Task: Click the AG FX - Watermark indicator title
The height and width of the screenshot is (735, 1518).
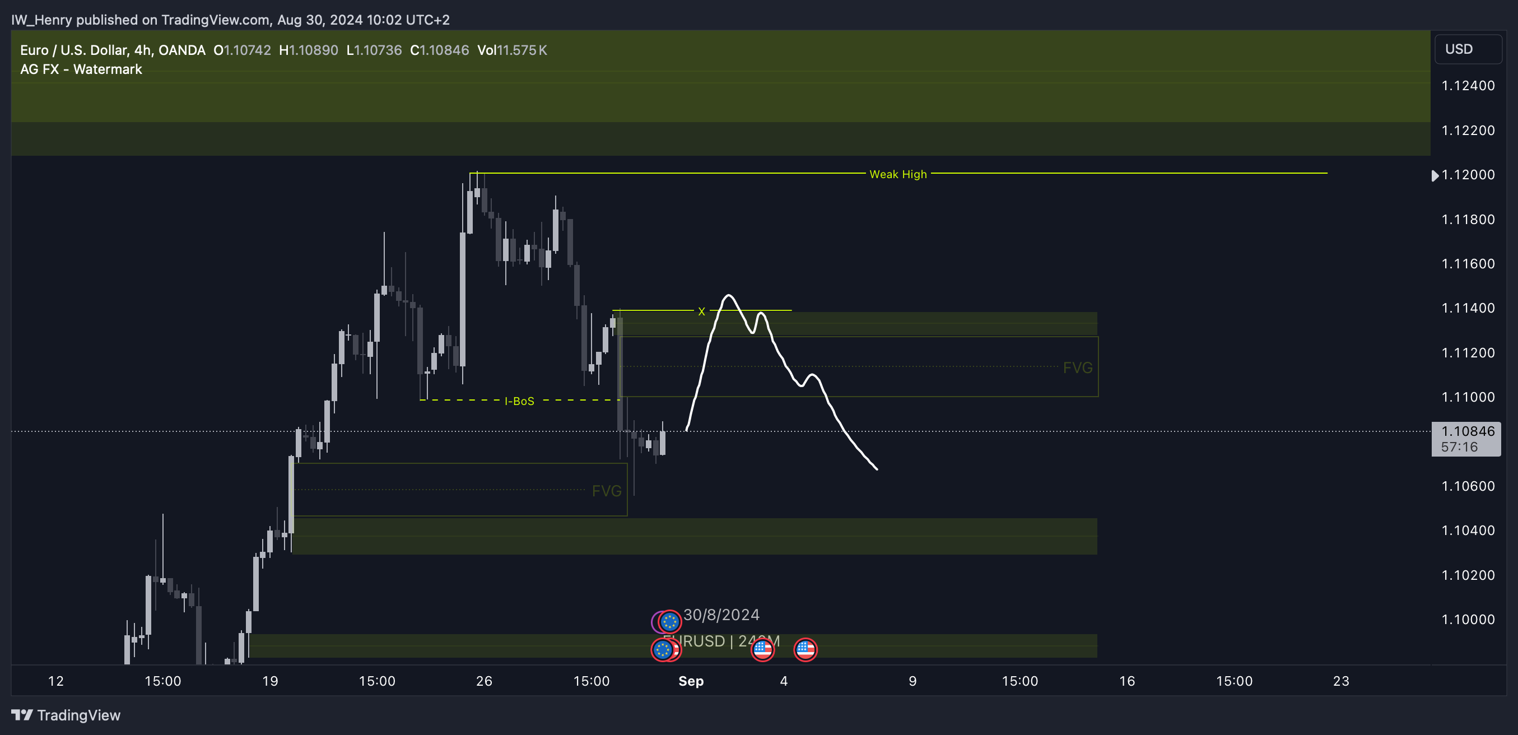Action: tap(81, 69)
